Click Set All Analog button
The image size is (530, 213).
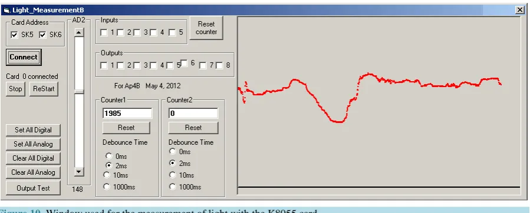click(33, 144)
